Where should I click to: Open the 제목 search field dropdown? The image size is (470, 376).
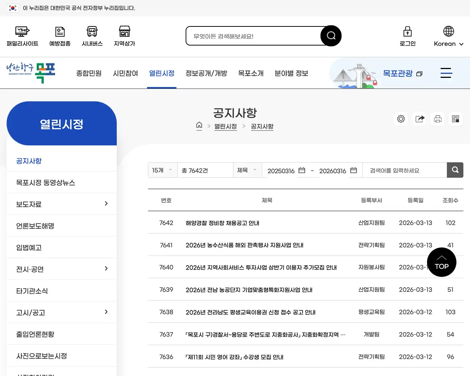pos(247,170)
